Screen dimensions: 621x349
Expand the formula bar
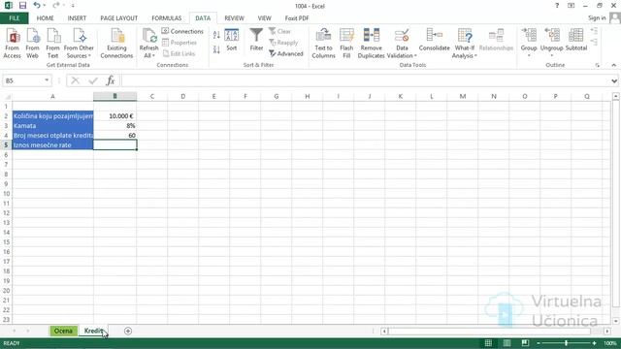click(614, 80)
